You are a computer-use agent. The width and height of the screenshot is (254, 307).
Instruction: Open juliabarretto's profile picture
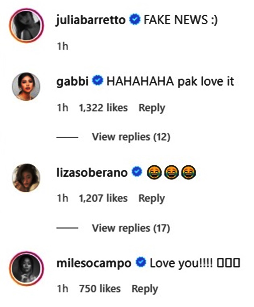click(26, 25)
